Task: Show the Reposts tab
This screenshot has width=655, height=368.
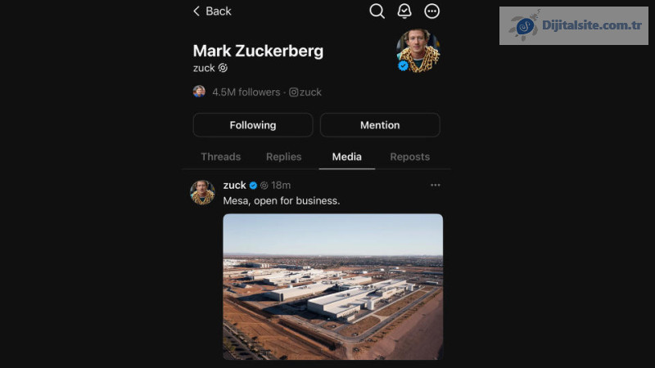Action: point(409,157)
